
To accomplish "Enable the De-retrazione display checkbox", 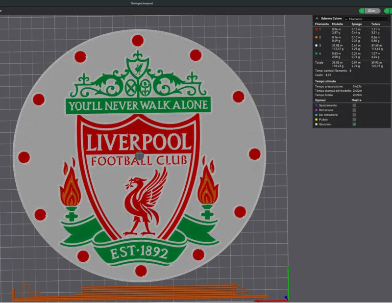I will tap(354, 115).
